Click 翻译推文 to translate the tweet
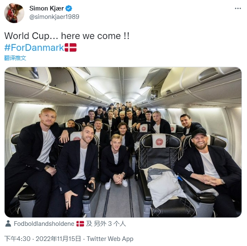247x246 pixels. [x=15, y=58]
